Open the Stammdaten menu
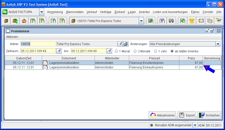The height and width of the screenshot is (130, 225). point(75,12)
